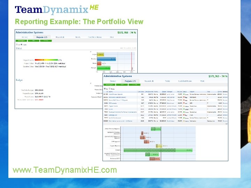Image resolution: width=251 pixels, height=188 pixels.
Task: Click Remove link in CMS upgrade row
Action: tap(225, 103)
